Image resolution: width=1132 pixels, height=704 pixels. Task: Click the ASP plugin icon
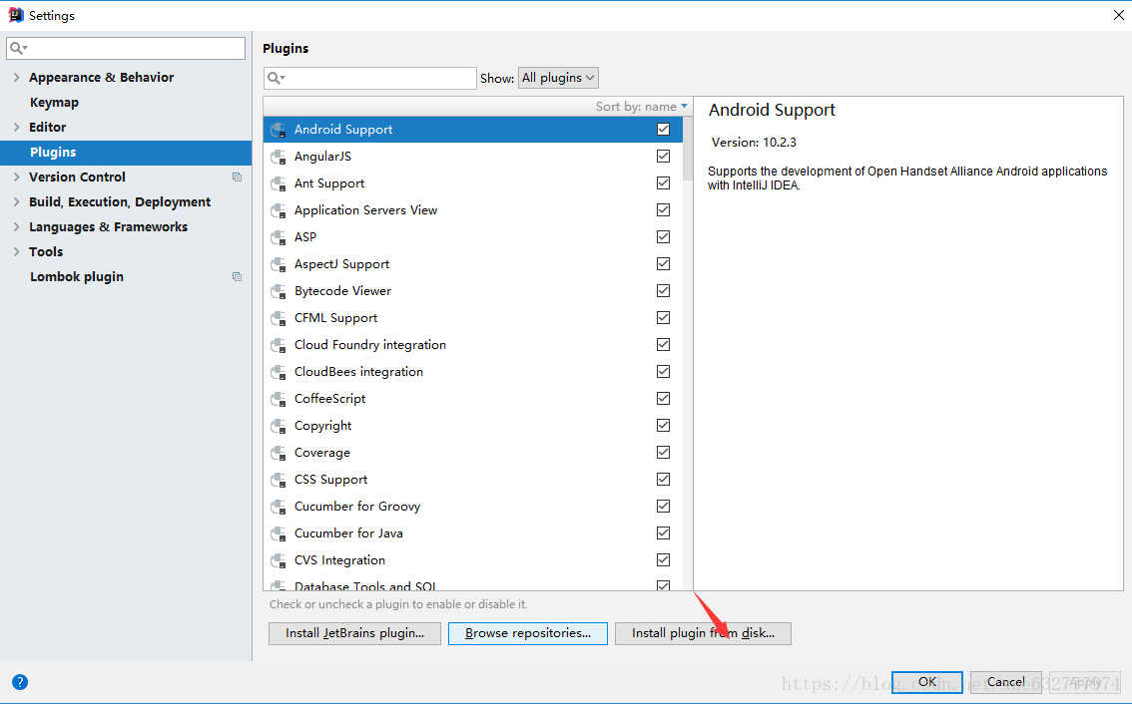[x=278, y=237]
